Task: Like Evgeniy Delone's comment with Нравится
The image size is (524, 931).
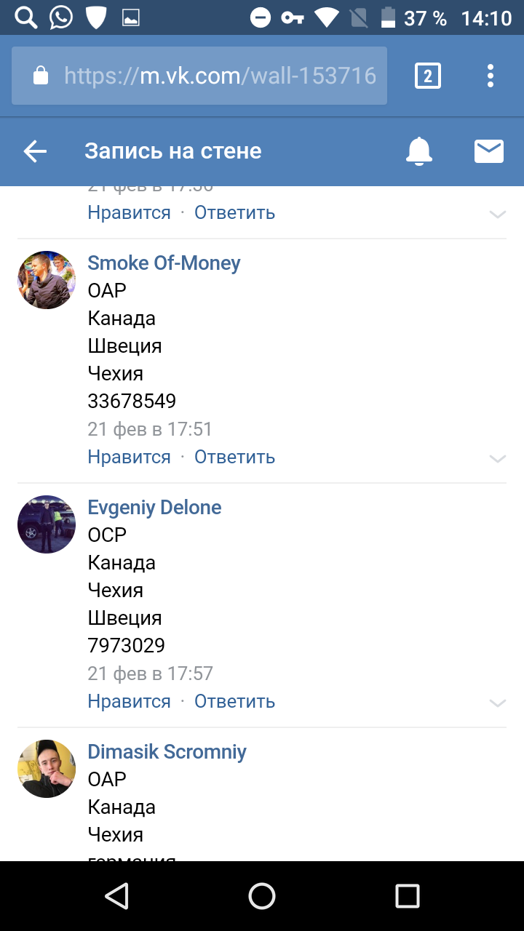Action: pos(129,701)
